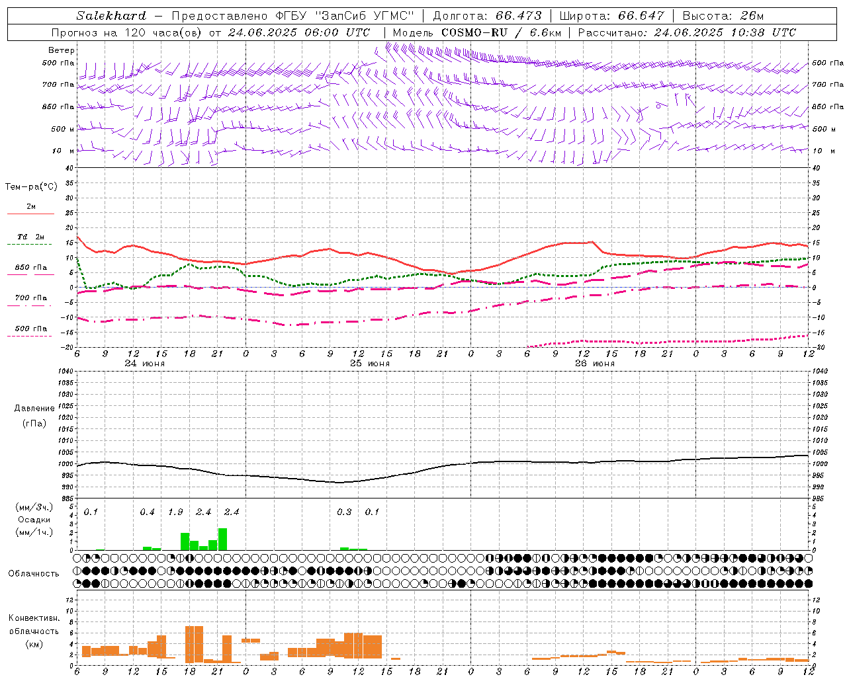Click the (мм/1ч.) precipitation unit label
Screen dimensions: 847x677
point(34,532)
